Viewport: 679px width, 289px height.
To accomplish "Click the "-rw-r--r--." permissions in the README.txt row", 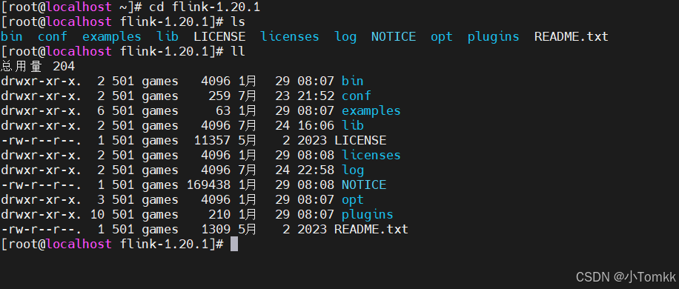I will [41, 229].
